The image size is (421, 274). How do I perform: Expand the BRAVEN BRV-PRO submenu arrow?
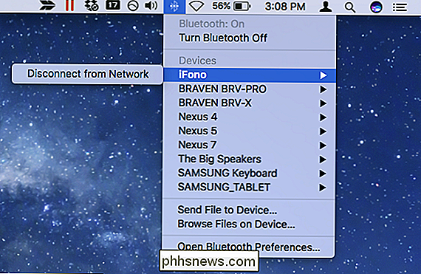pyautogui.click(x=323, y=89)
